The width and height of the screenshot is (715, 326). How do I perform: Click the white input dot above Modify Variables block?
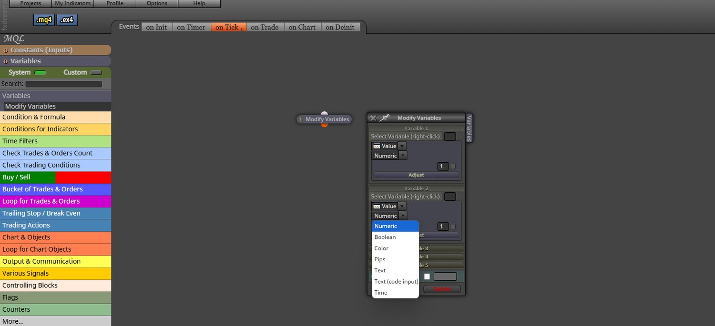click(x=324, y=113)
